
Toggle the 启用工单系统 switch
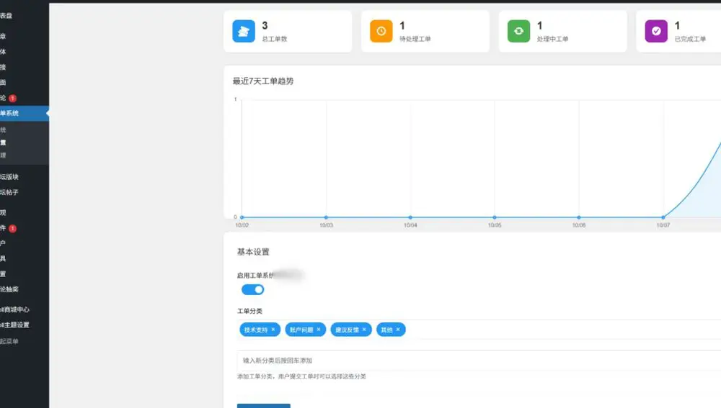[252, 289]
